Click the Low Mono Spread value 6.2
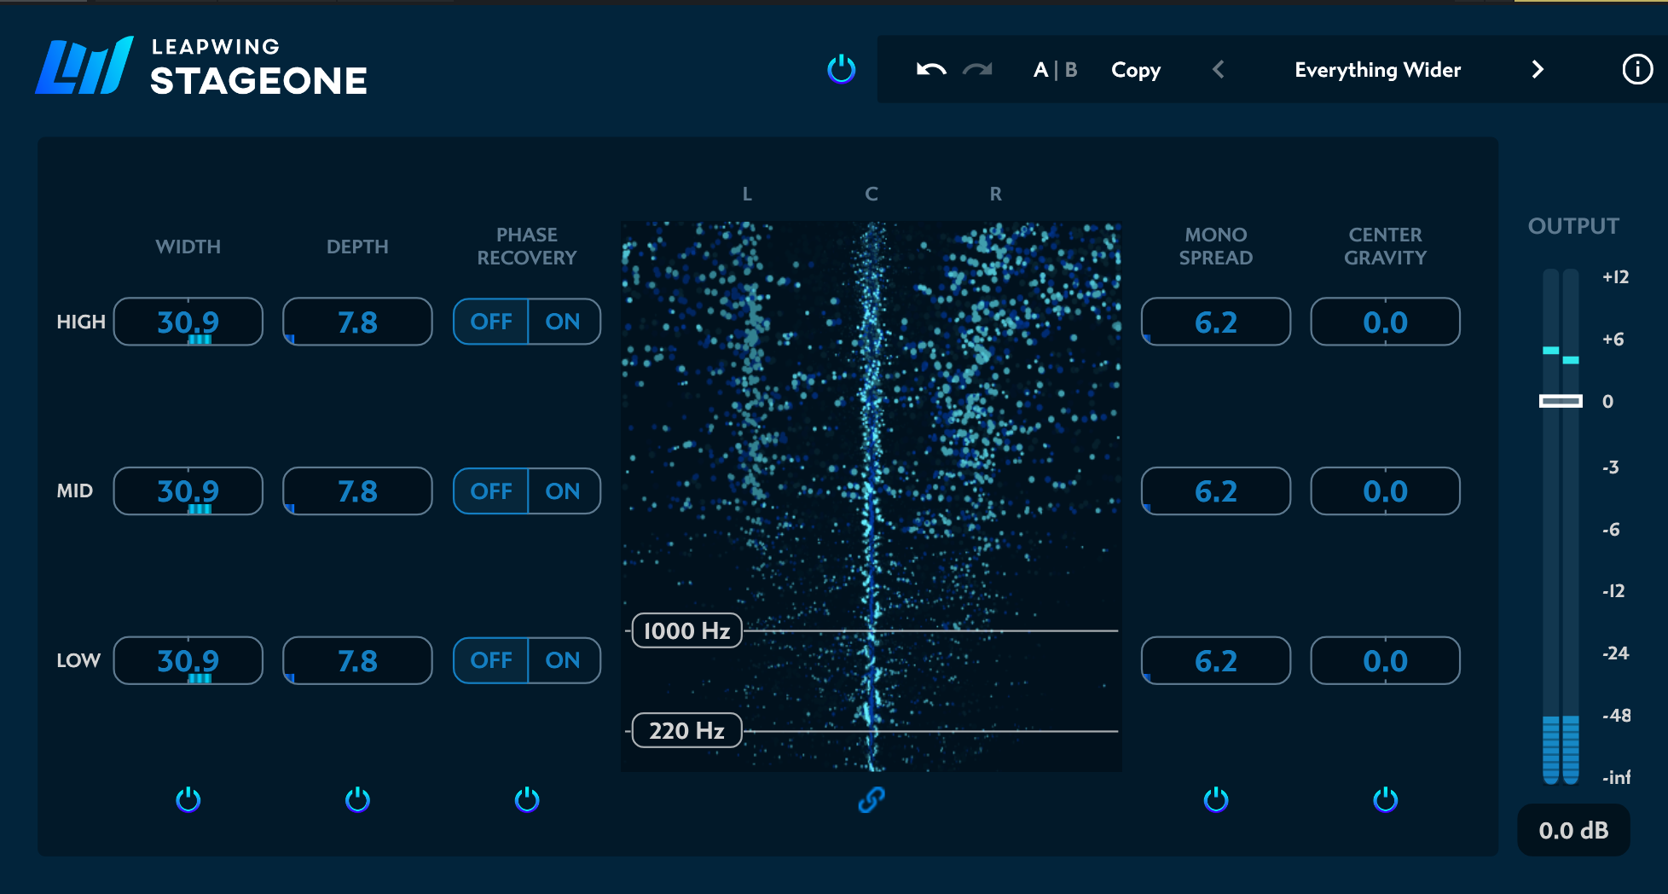The width and height of the screenshot is (1668, 894). pyautogui.click(x=1216, y=660)
